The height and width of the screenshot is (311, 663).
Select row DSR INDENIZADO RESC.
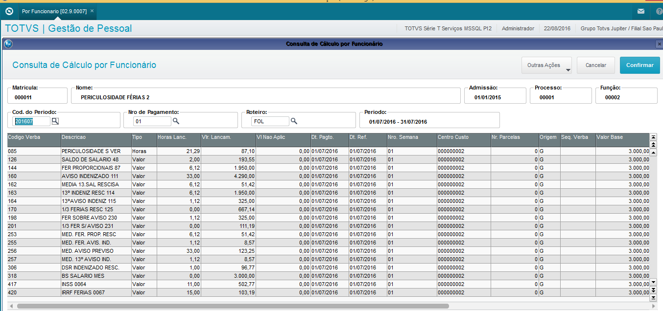coord(328,267)
